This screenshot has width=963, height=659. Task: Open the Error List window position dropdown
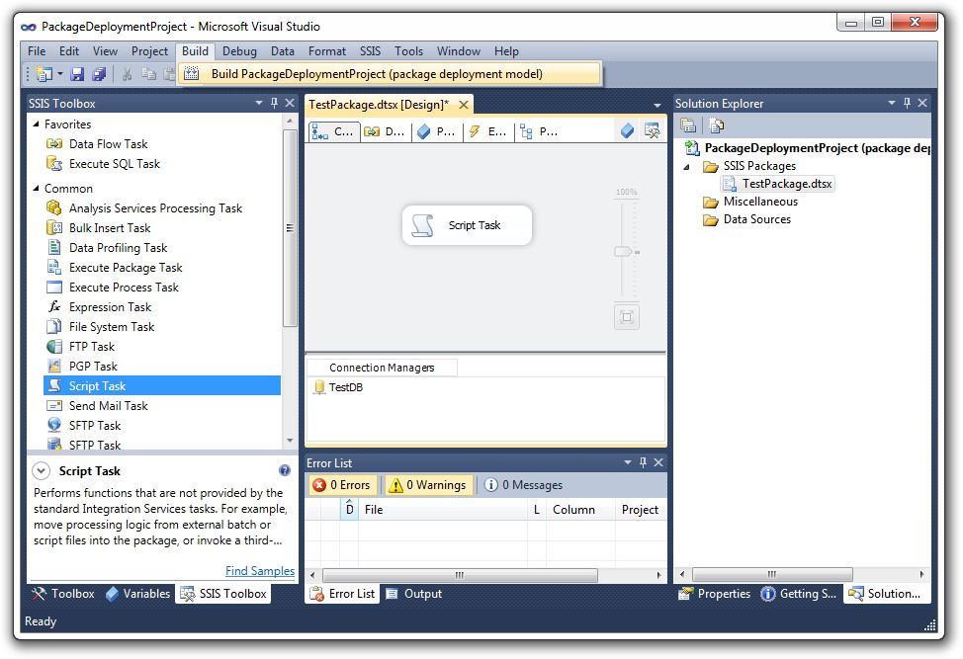click(x=628, y=462)
